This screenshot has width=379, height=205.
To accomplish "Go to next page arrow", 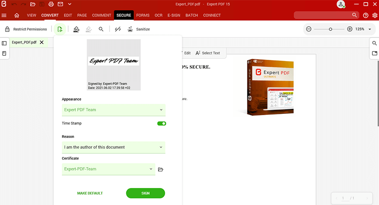I will click(x=367, y=198).
